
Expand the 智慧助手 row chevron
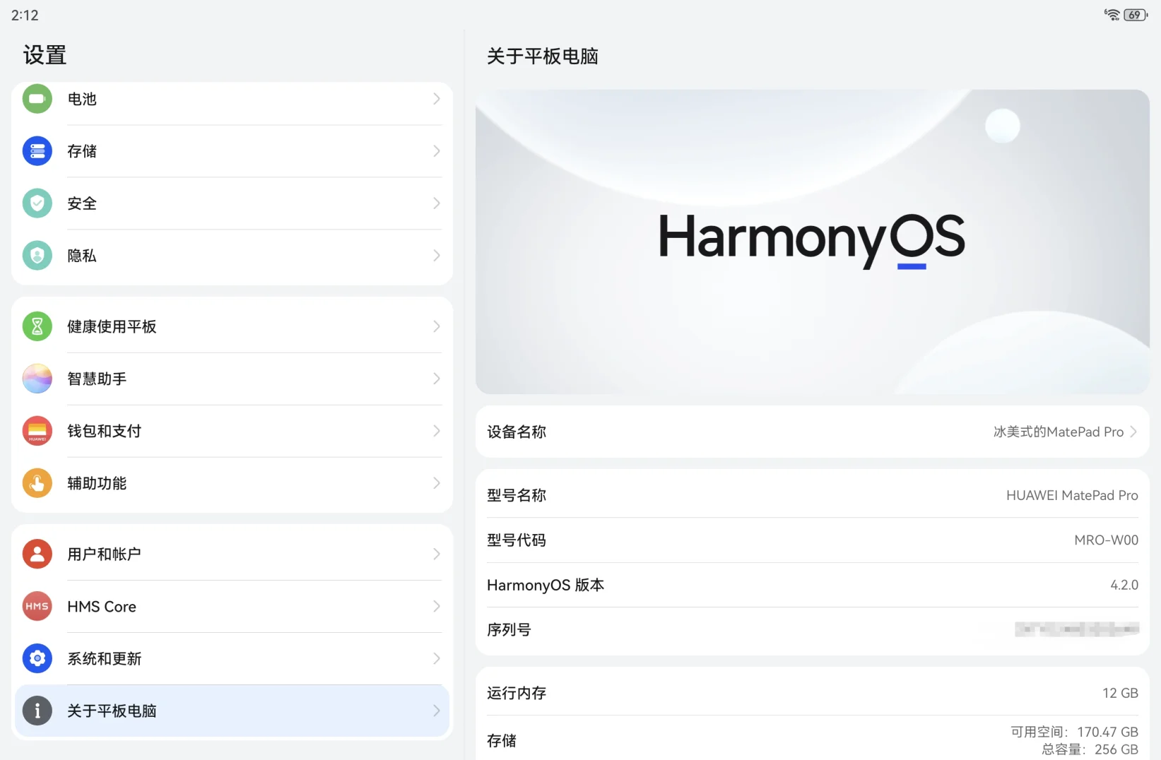coord(437,379)
